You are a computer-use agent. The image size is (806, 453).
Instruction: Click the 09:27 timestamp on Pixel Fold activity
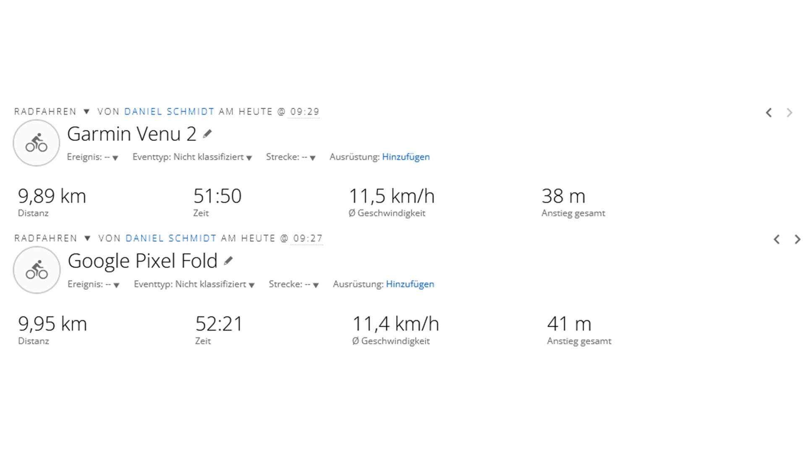point(308,238)
